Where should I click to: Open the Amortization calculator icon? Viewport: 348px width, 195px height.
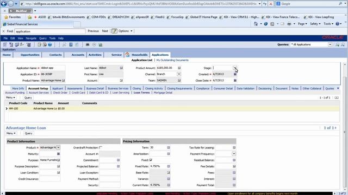[169, 154]
